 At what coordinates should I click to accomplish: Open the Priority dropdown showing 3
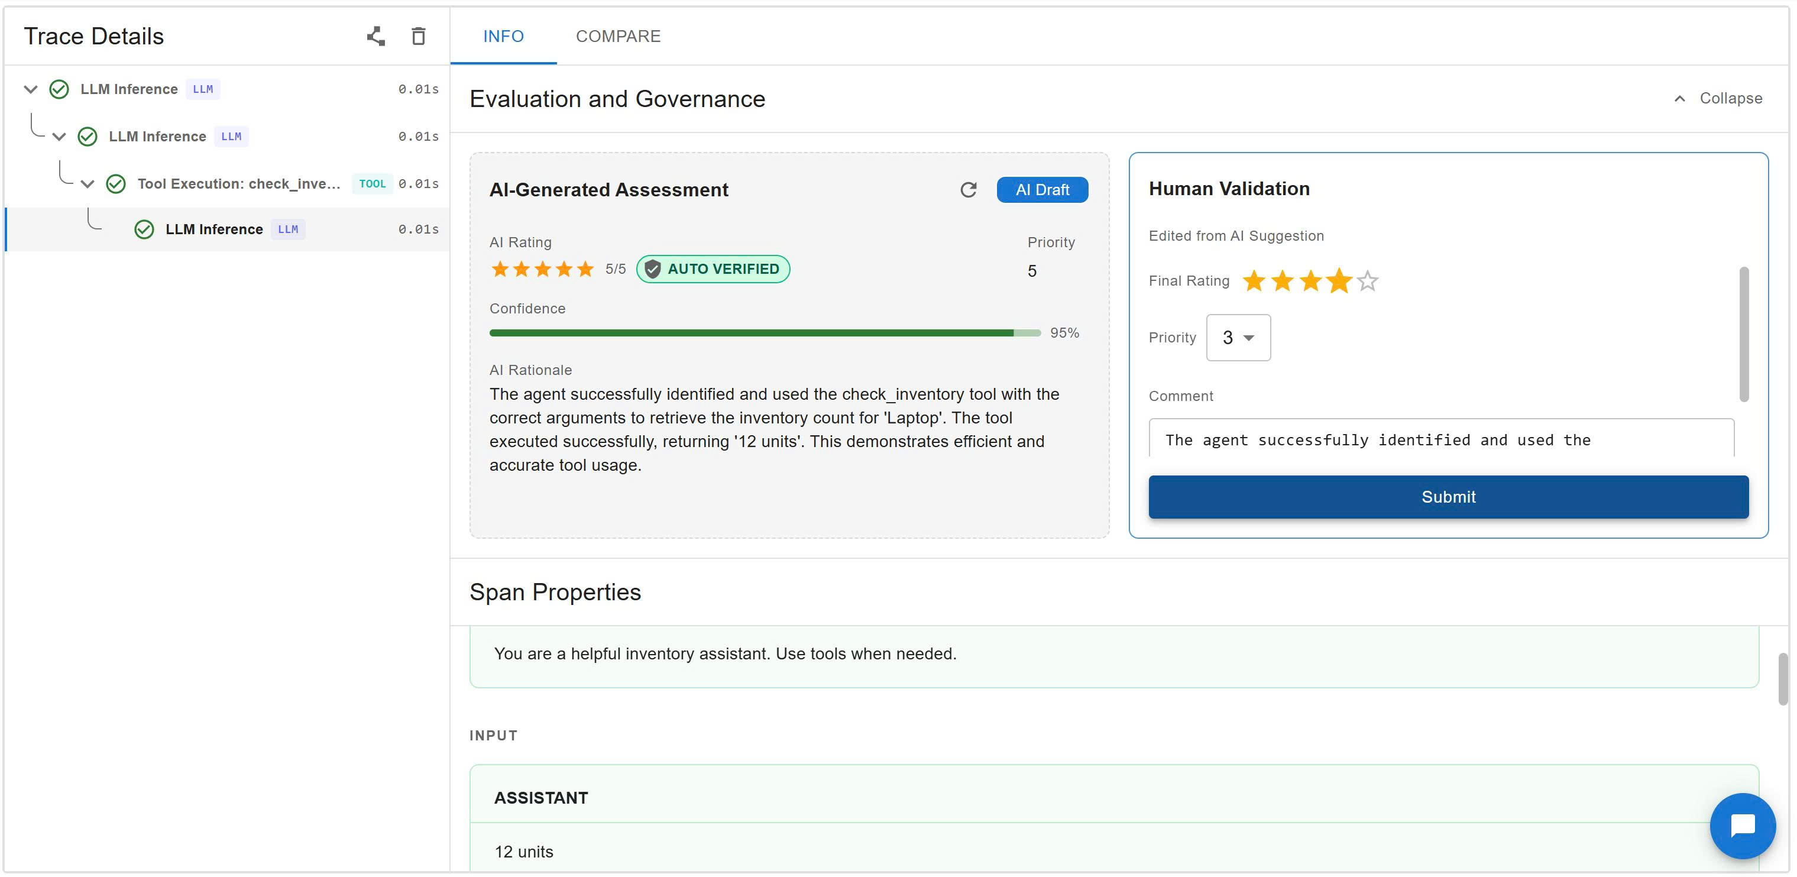tap(1238, 338)
